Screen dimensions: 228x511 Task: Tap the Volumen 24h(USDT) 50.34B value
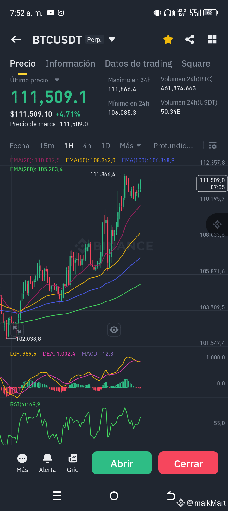pos(171,112)
